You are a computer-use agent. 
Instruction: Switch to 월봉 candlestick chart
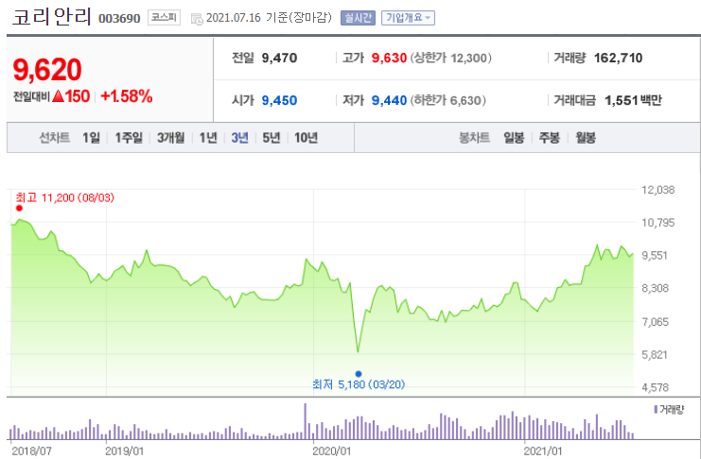[586, 138]
